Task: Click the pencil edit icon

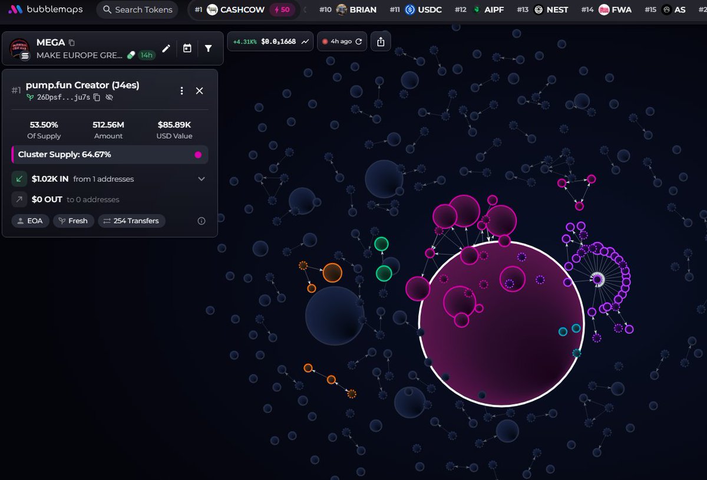Action: click(x=166, y=48)
